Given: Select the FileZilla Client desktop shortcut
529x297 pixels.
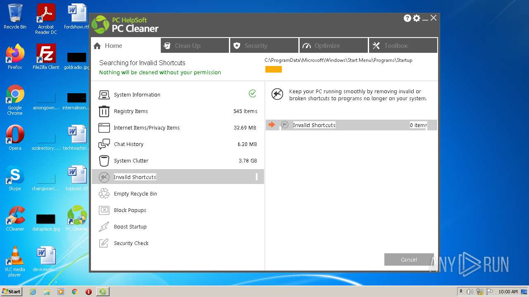Looking at the screenshot, I should click(x=46, y=57).
